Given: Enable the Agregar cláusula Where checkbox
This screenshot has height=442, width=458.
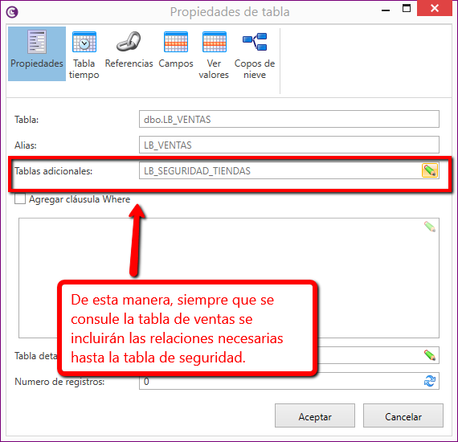Looking at the screenshot, I should (x=20, y=199).
